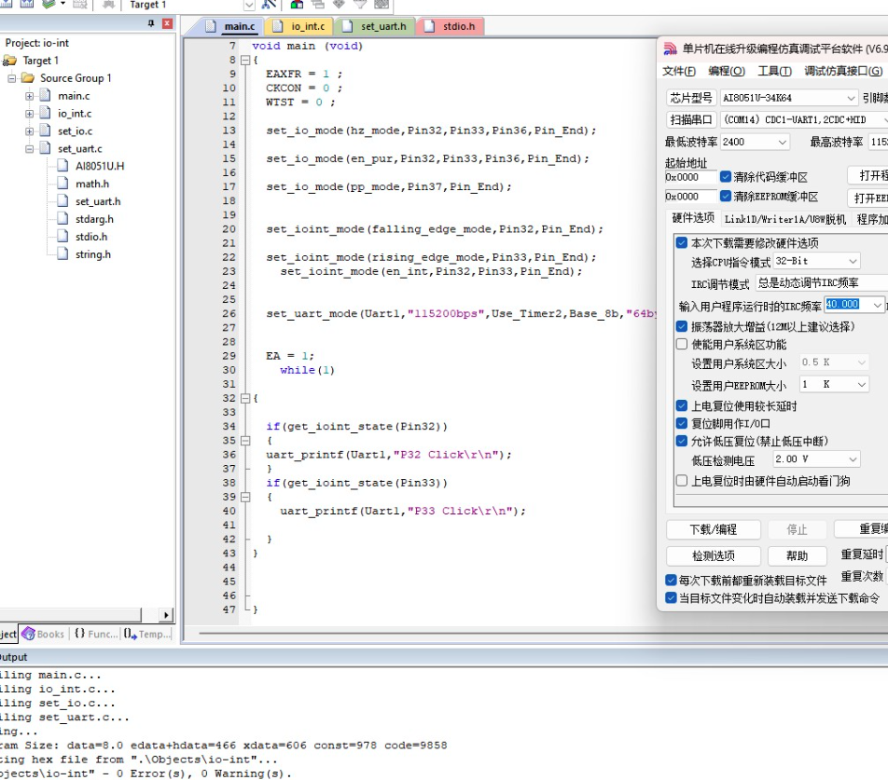Uncheck 清除代码缓冲区 checkbox

tap(727, 177)
